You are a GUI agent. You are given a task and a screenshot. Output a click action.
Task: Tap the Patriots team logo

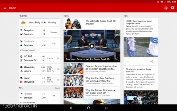(x=21, y=94)
